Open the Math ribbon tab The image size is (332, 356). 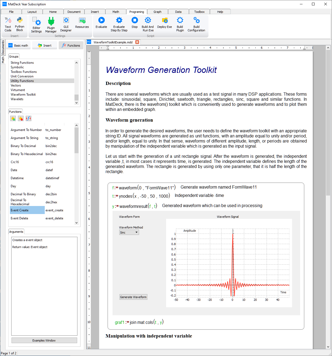coord(116,12)
